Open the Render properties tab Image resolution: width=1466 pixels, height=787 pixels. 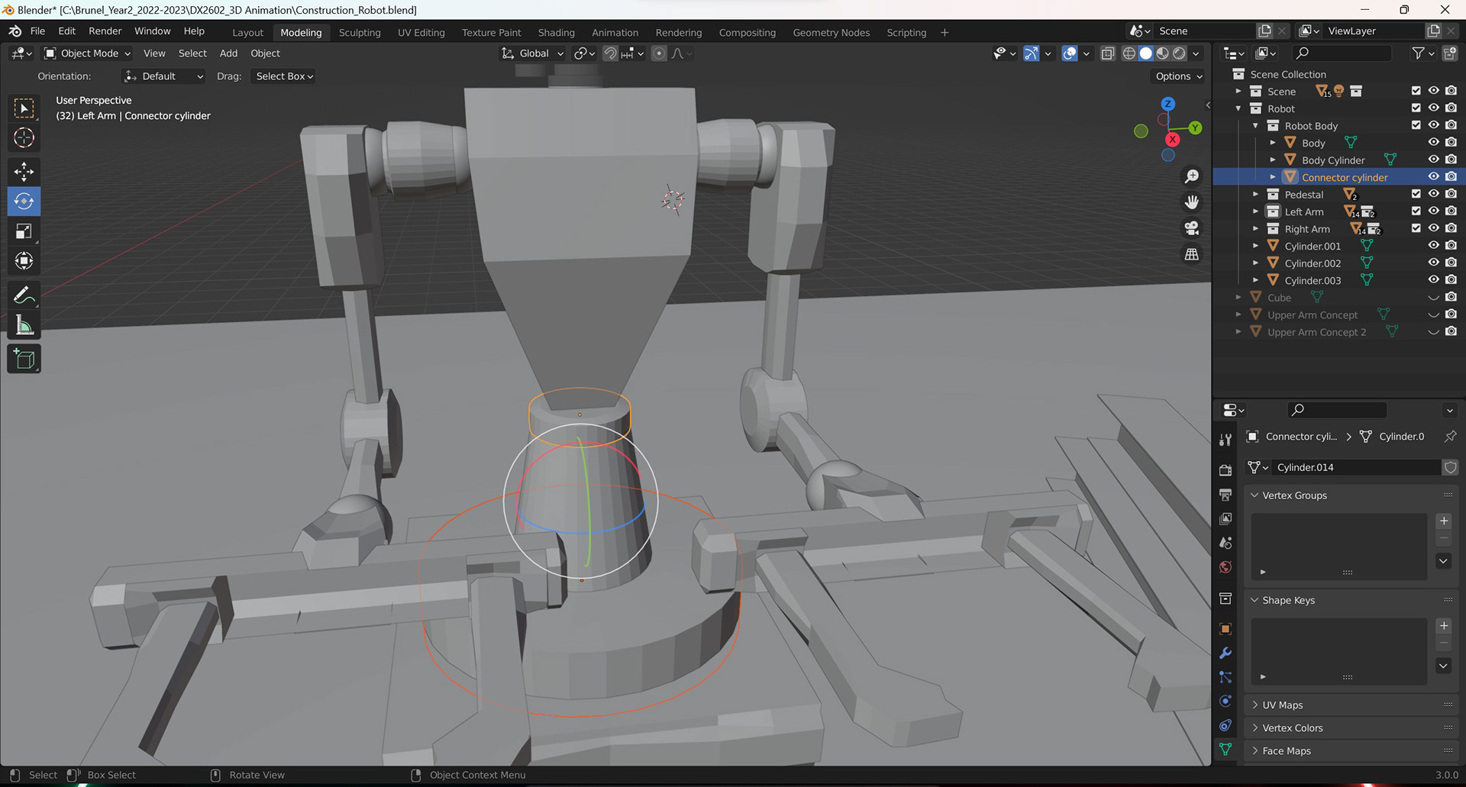pos(1225,470)
